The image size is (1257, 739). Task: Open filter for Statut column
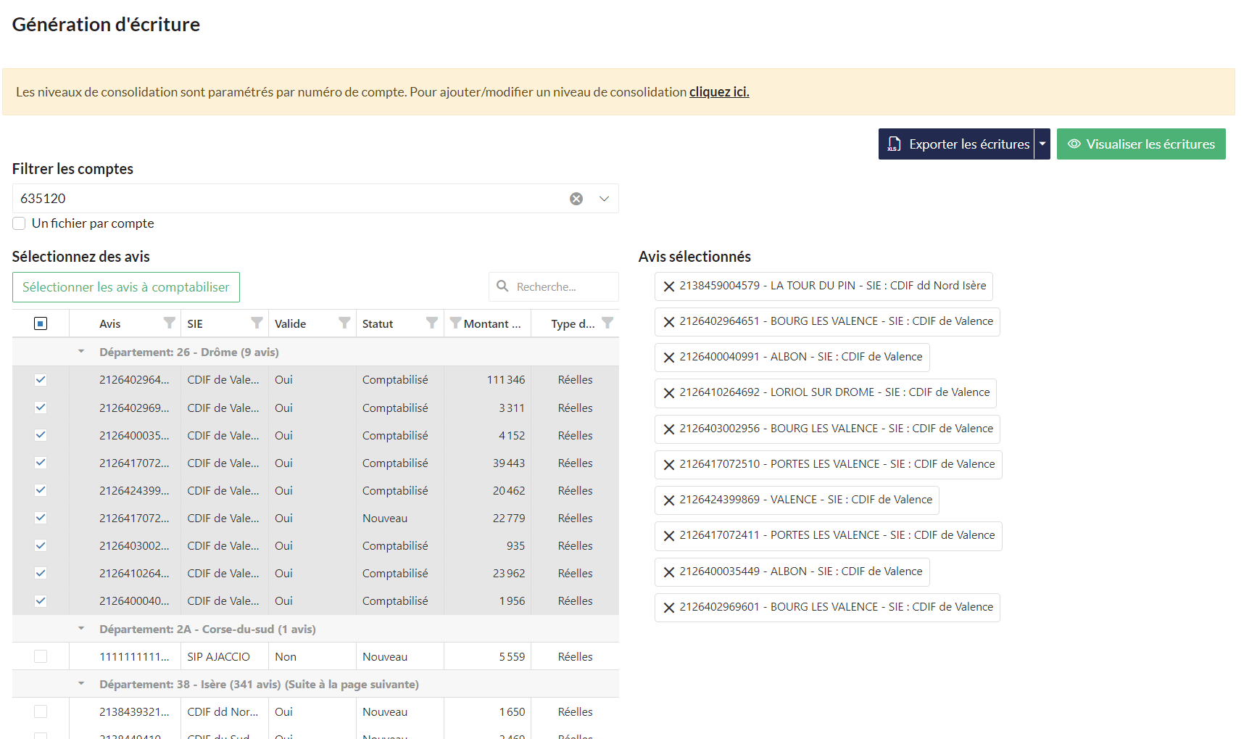point(432,323)
